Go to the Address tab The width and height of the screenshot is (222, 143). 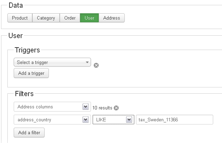click(112, 18)
